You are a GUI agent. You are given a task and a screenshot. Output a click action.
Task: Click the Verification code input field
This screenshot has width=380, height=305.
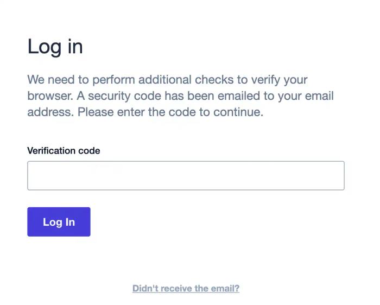coord(186,175)
